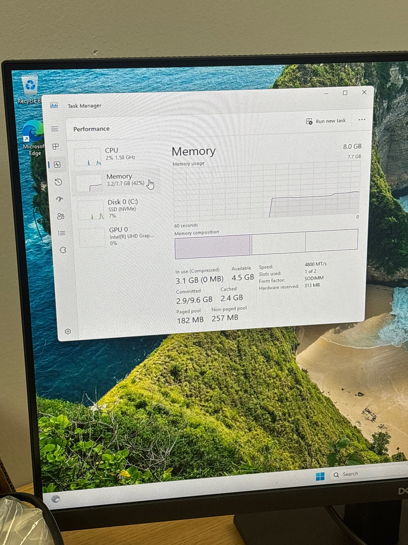
Task: Open the Startup apps page icon
Action: [60, 199]
